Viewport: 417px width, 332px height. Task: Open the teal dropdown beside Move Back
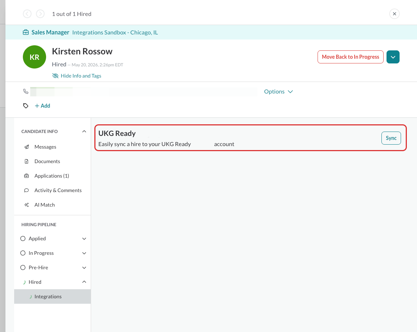point(393,57)
